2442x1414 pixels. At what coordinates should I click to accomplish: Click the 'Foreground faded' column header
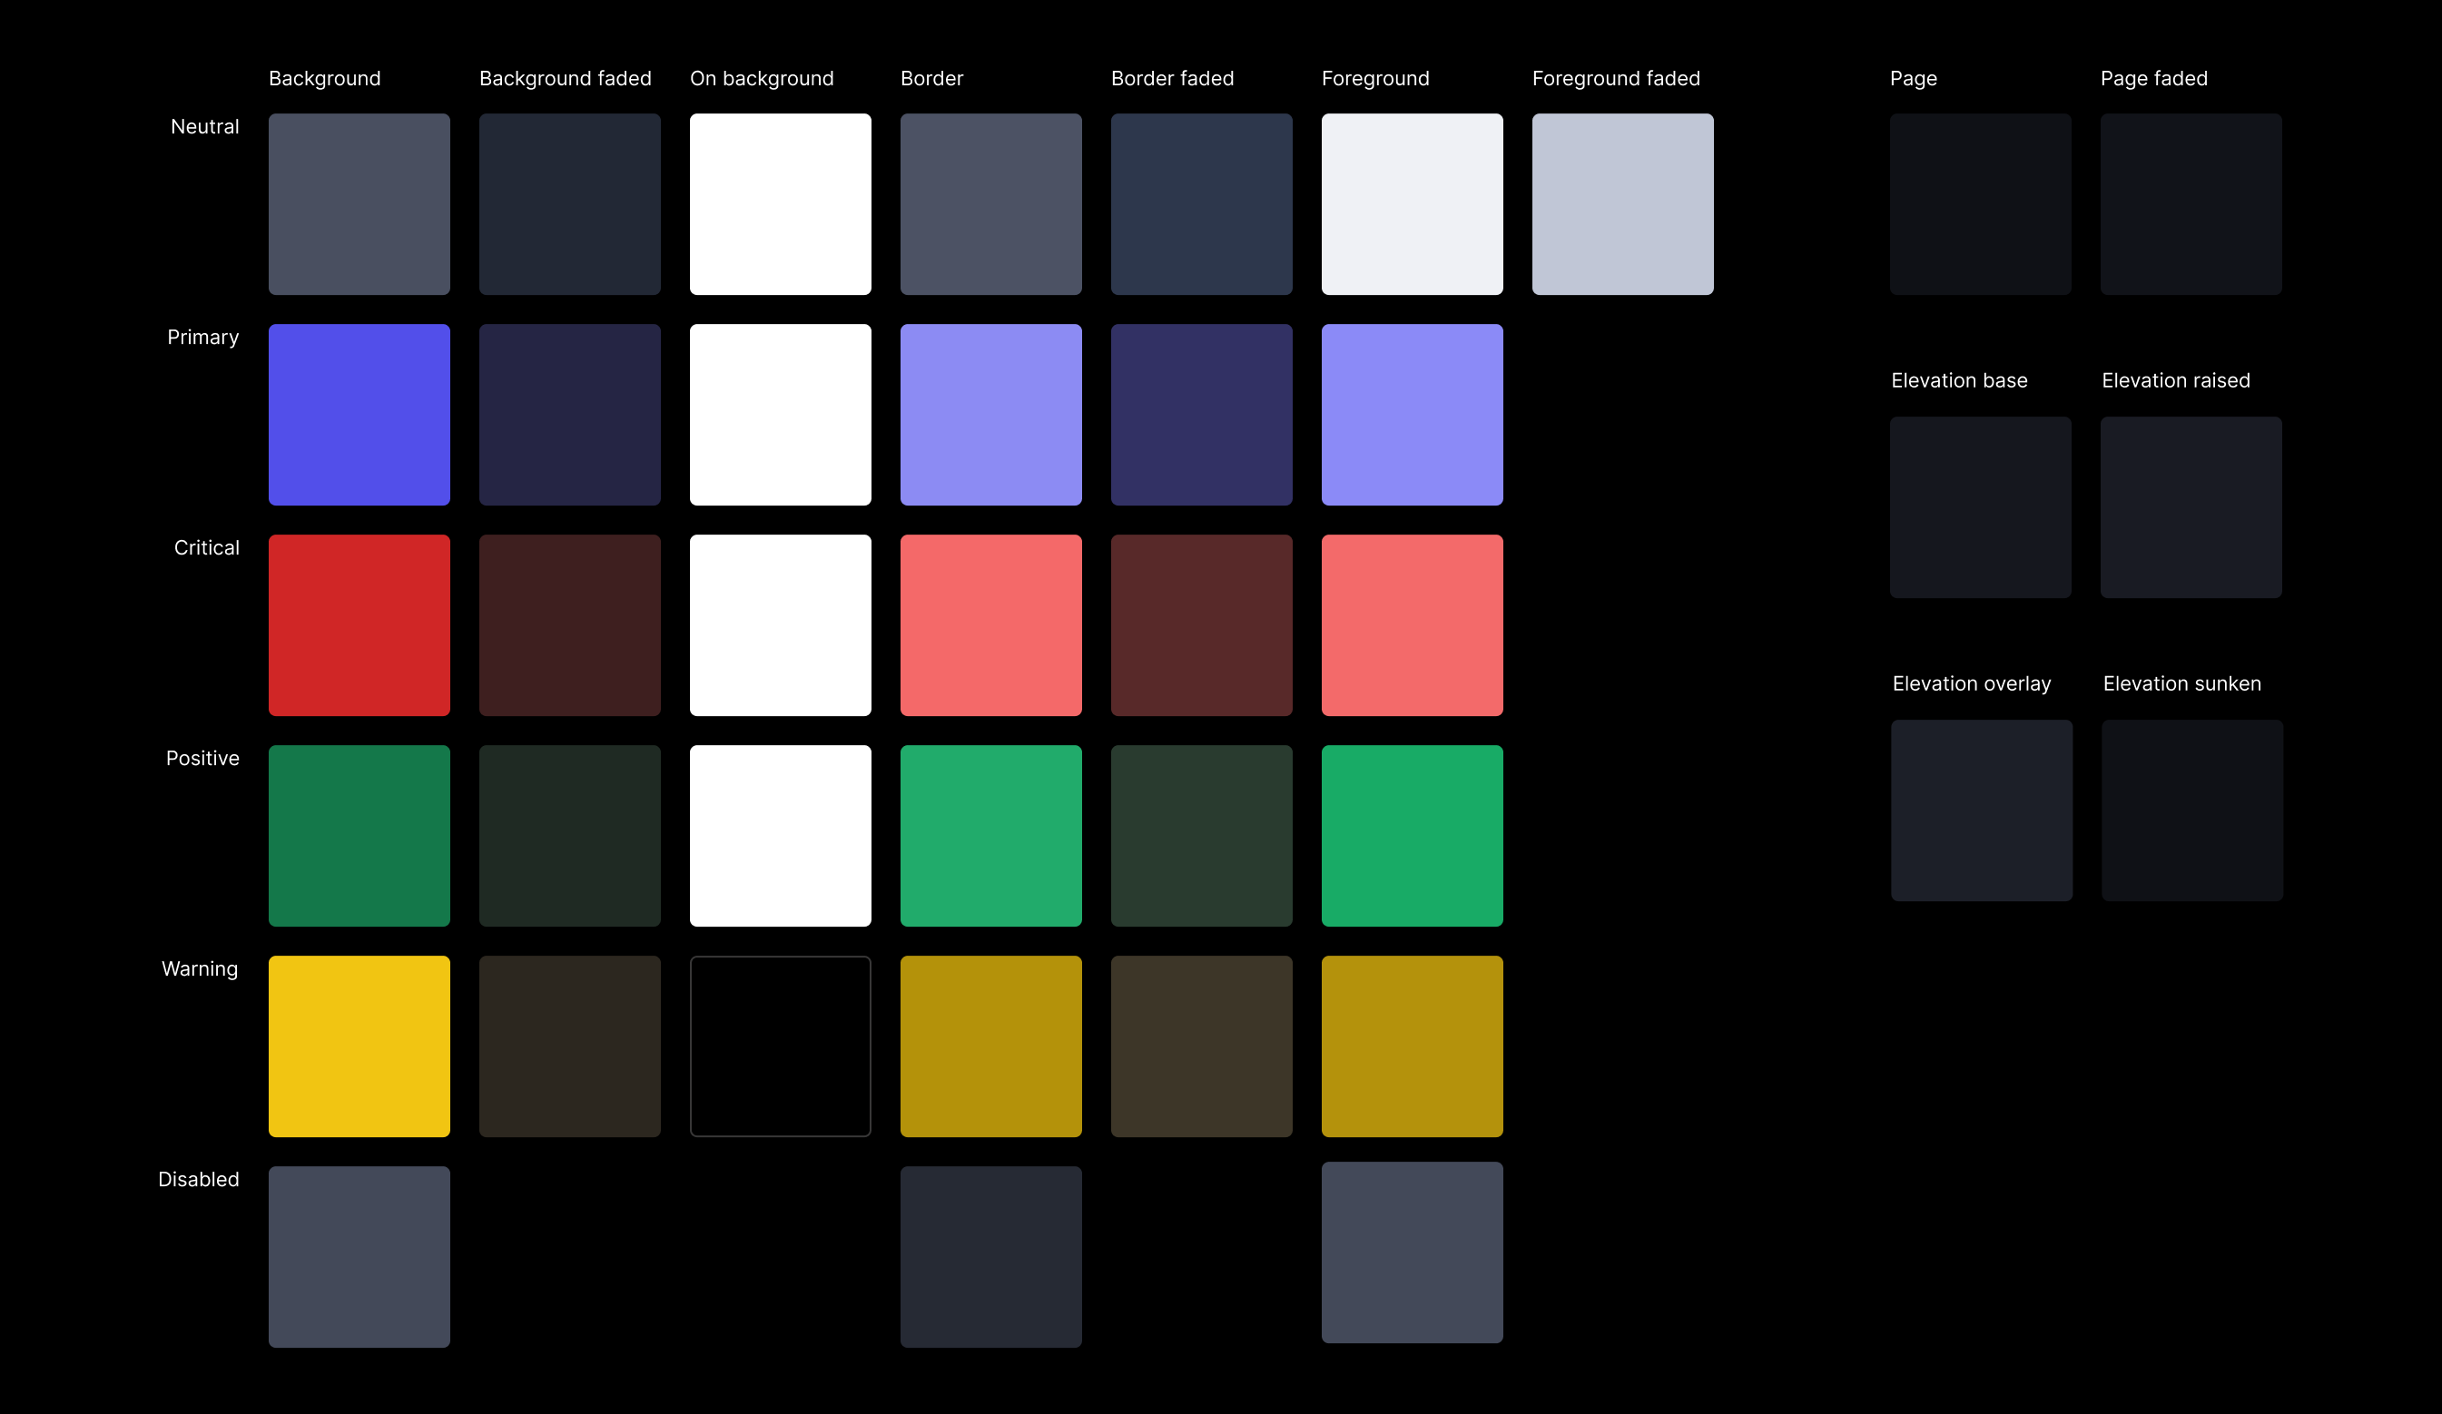[1615, 78]
